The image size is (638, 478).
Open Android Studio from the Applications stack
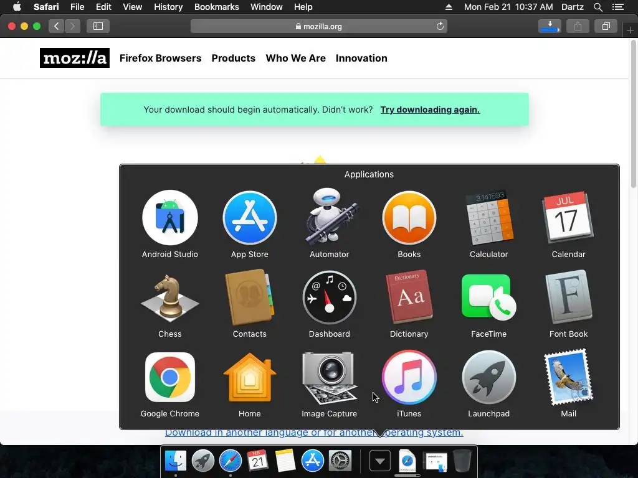tap(170, 218)
